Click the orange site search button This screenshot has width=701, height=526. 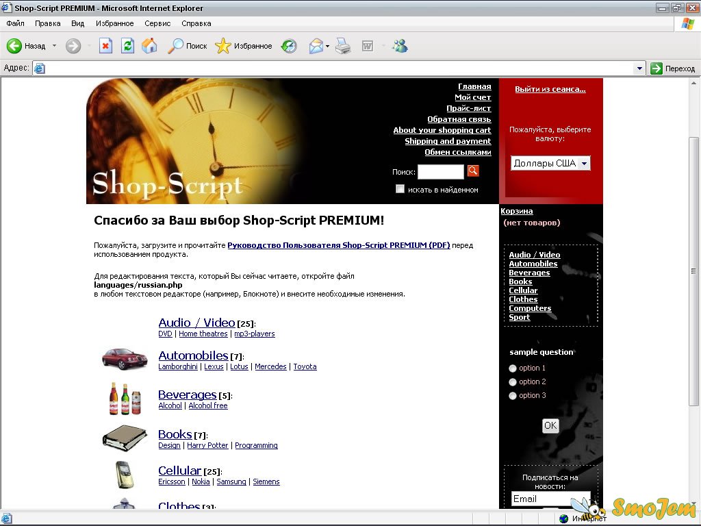(x=473, y=171)
